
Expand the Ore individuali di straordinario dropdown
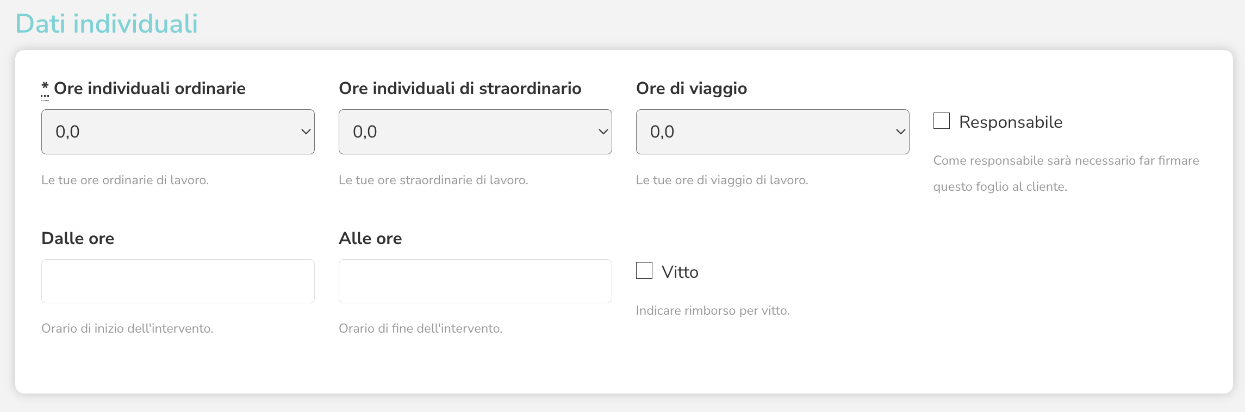coord(475,132)
